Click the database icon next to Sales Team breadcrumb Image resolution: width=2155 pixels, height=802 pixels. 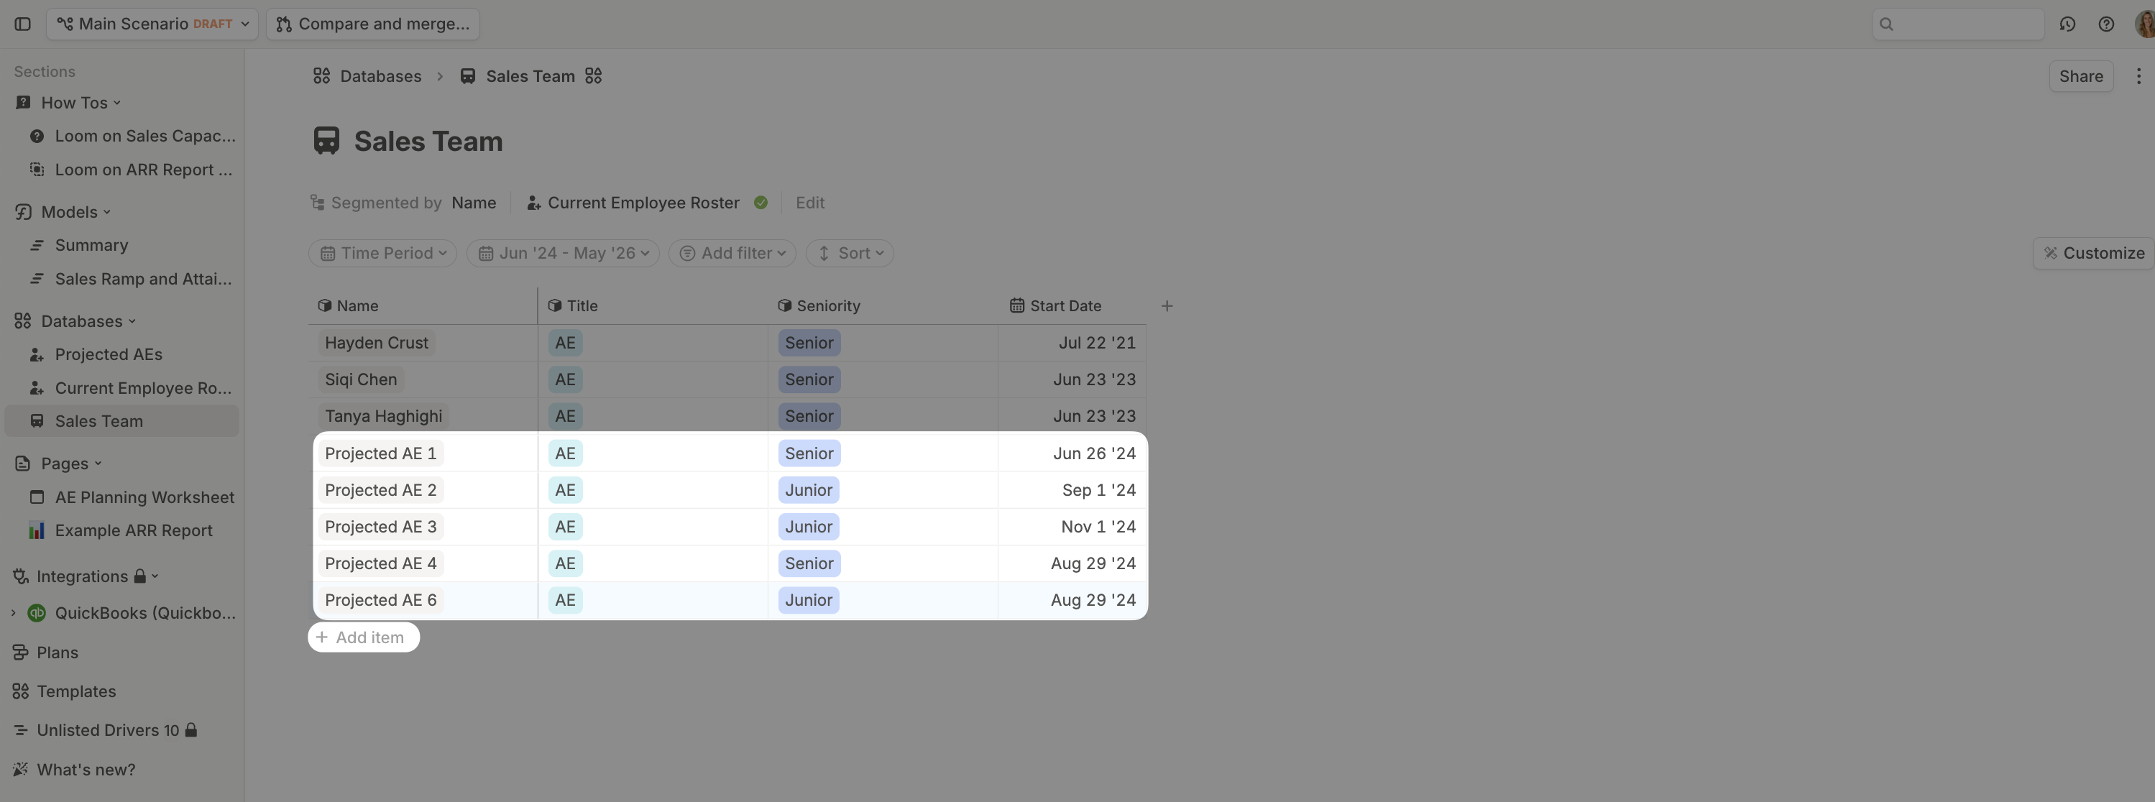[x=593, y=76]
